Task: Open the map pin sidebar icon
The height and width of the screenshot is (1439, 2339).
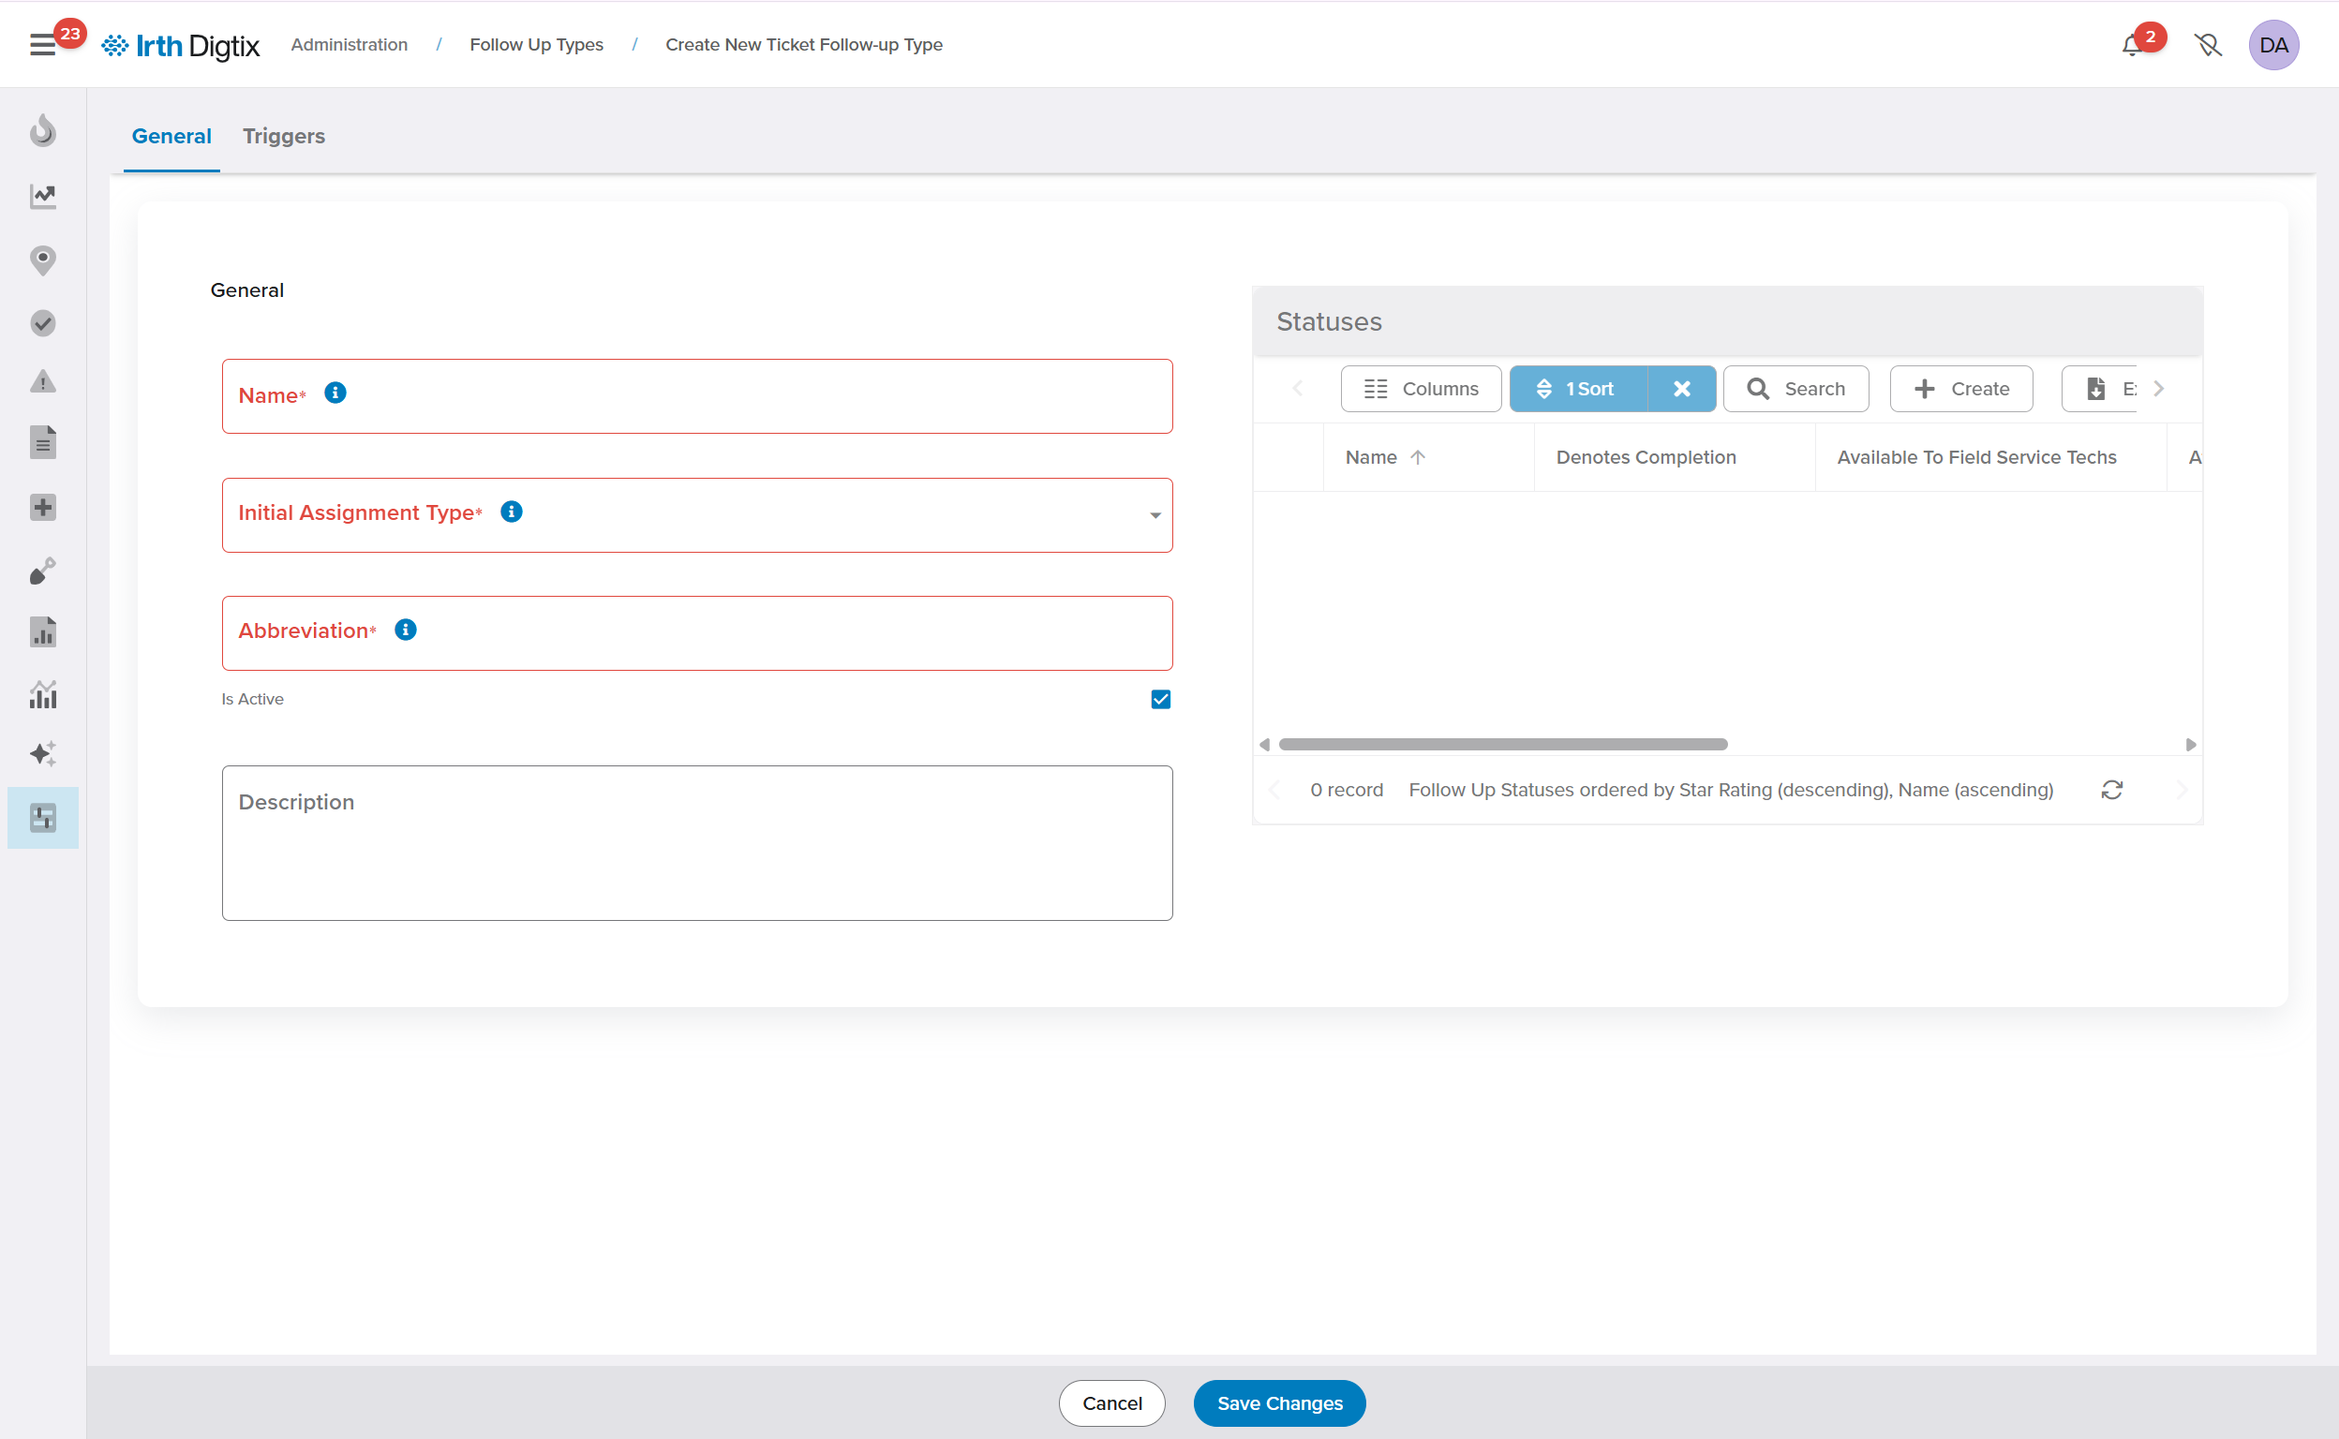Action: (x=43, y=260)
